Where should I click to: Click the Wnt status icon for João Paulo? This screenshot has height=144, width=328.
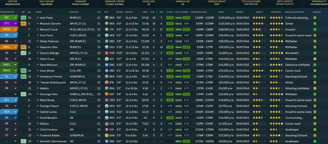pos(23,18)
